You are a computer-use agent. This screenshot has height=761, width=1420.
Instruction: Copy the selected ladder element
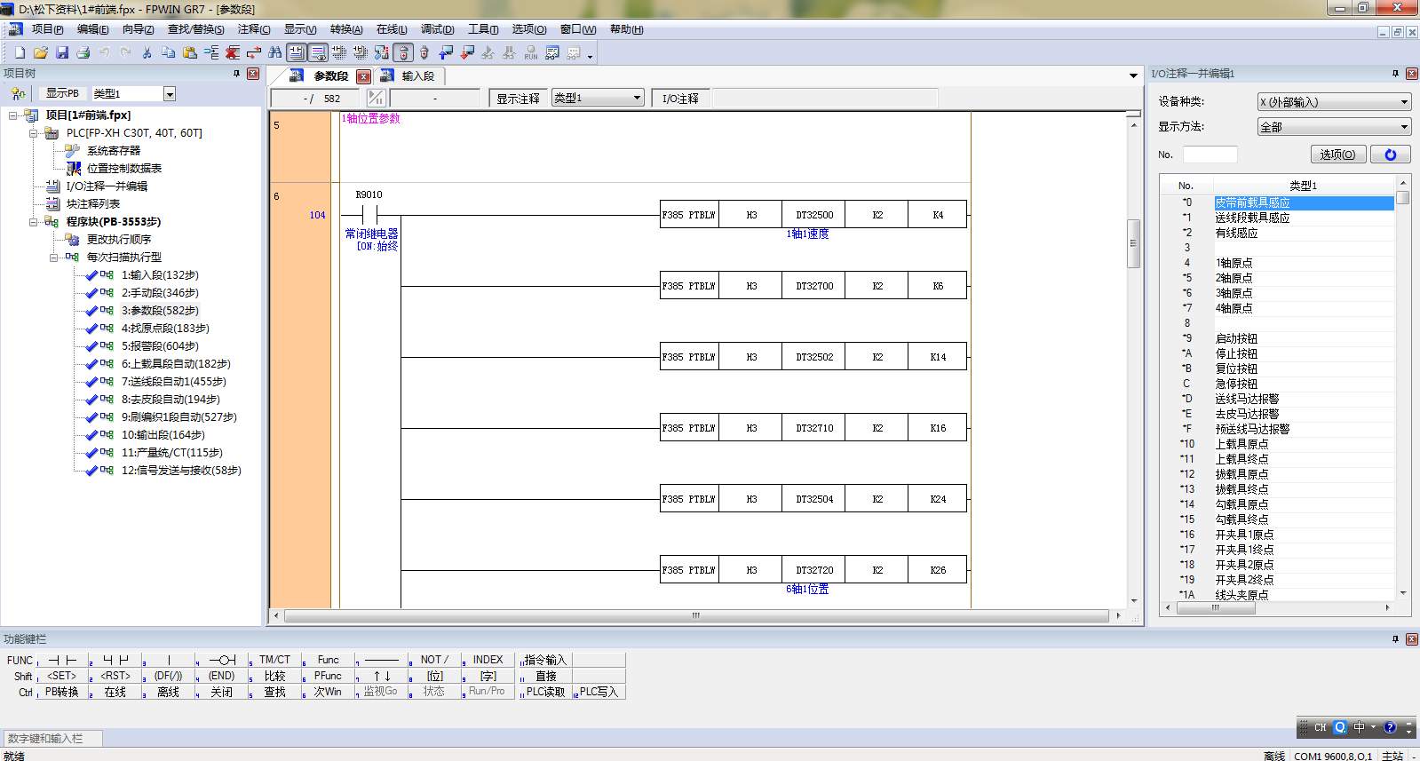coord(169,52)
